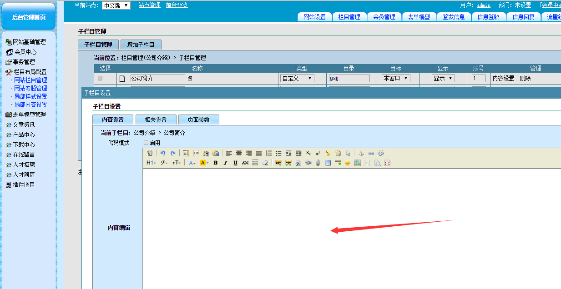This screenshot has height=289, width=561.
Task: Click the 删除 link for 公司简介
Action: (x=525, y=78)
